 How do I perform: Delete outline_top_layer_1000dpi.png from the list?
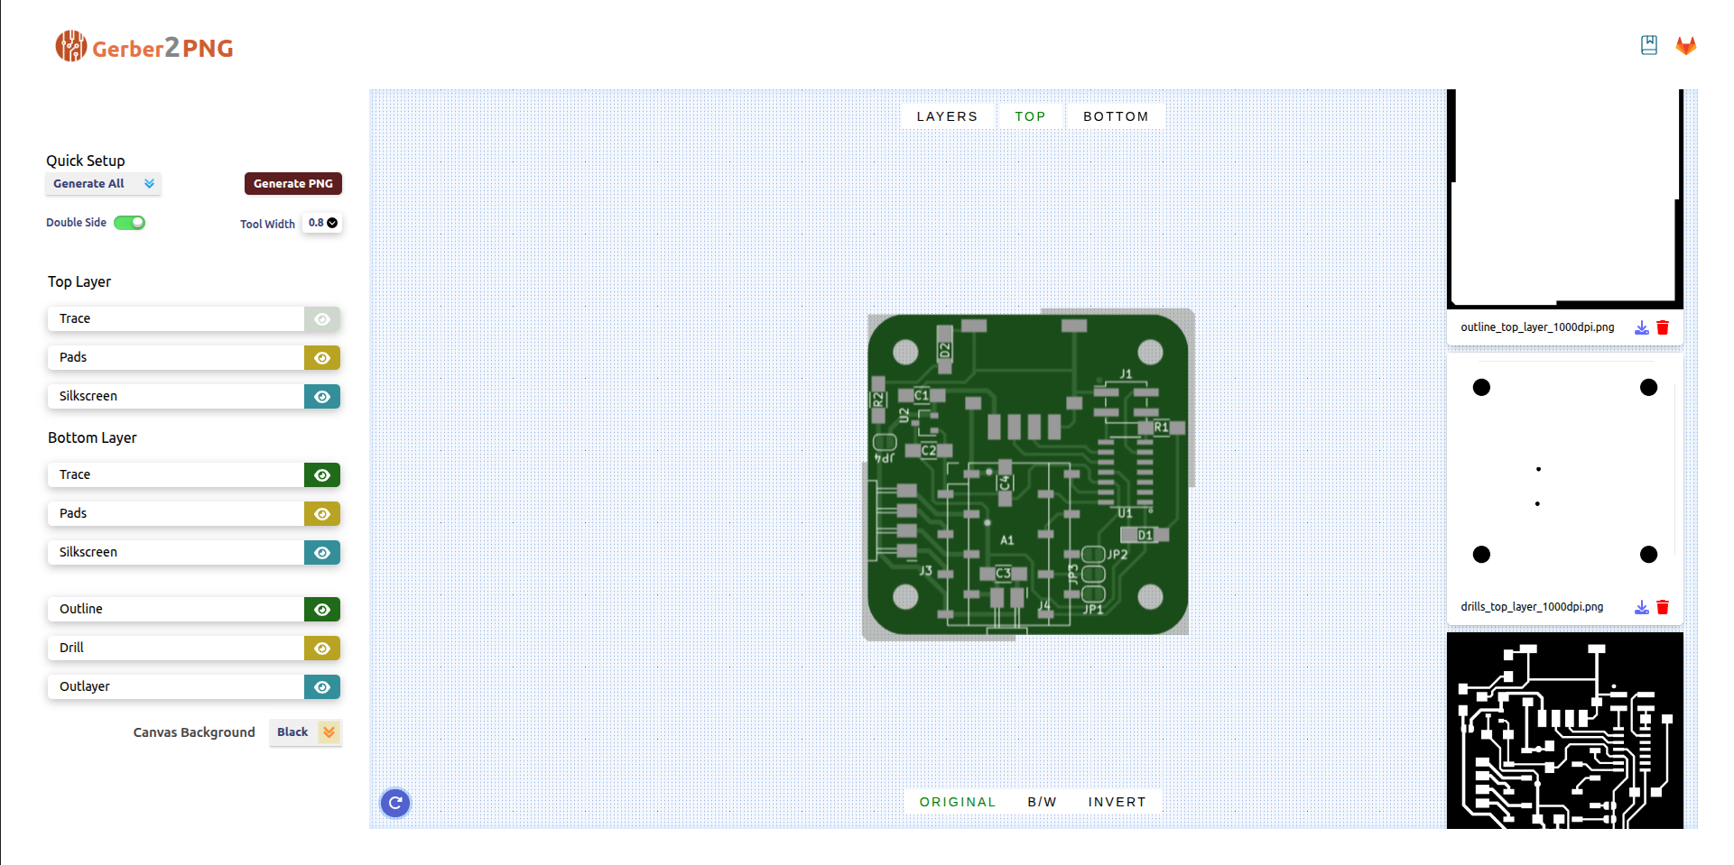[x=1663, y=327]
